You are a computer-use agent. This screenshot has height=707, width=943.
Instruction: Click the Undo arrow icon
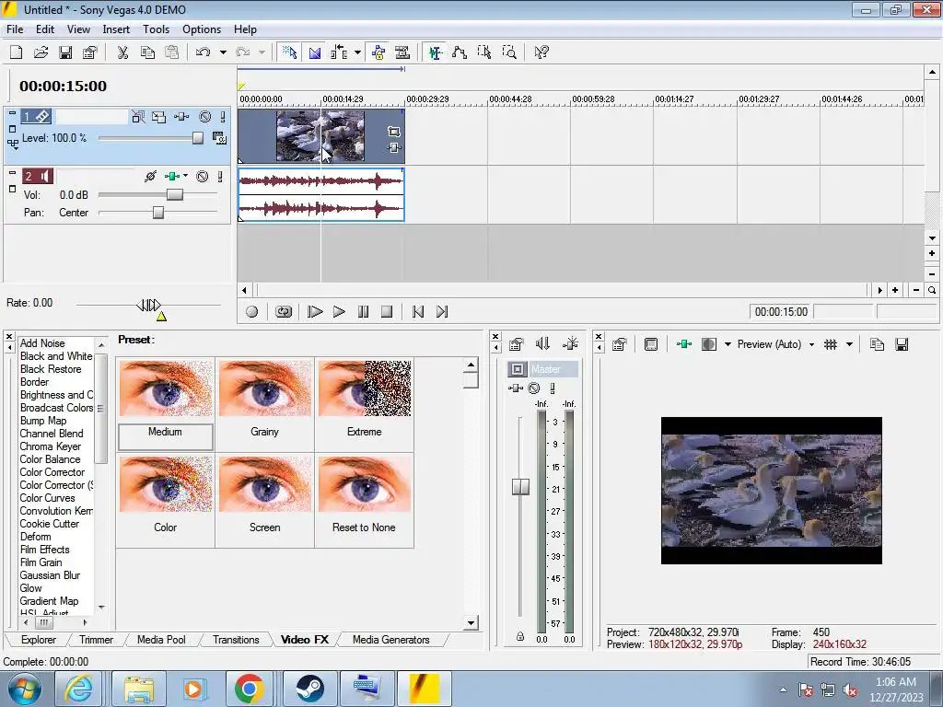click(x=203, y=52)
